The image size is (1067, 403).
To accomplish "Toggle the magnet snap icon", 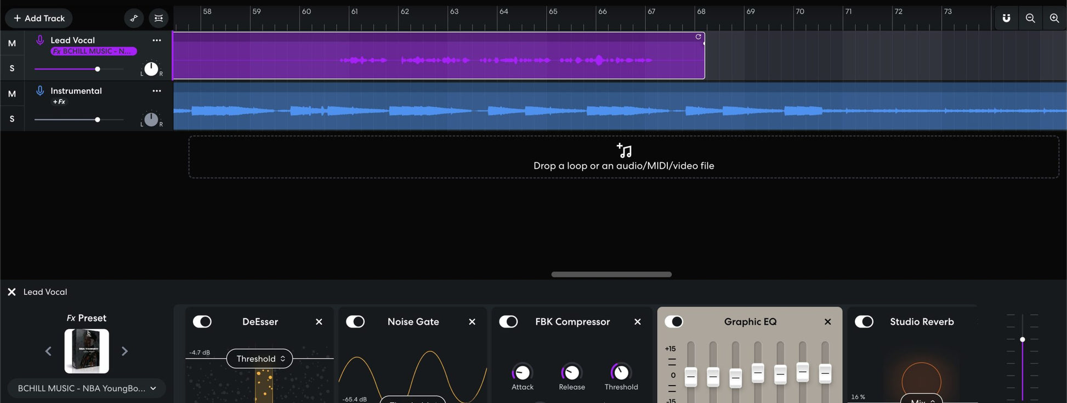I will [1006, 18].
